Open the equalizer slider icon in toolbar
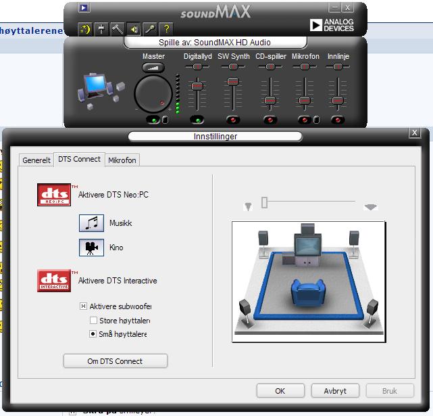This screenshot has width=433, height=416. coord(101,29)
